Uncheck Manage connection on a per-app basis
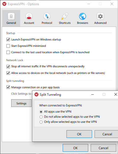The width and height of the screenshot is (118, 154). (8, 87)
